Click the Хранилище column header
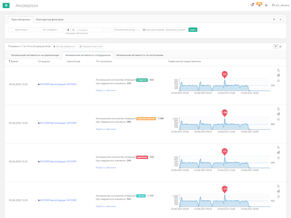291x218 pixels. click(x=73, y=61)
